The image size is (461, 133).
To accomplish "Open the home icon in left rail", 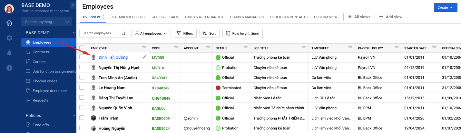I will point(9,23).
